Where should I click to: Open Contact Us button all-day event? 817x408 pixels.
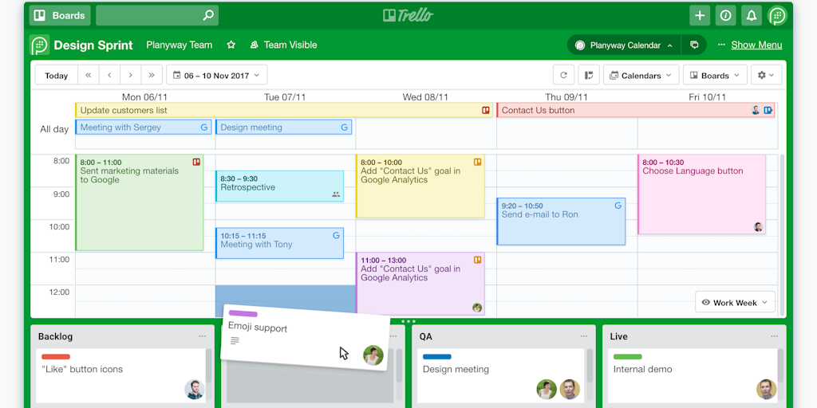pos(635,110)
